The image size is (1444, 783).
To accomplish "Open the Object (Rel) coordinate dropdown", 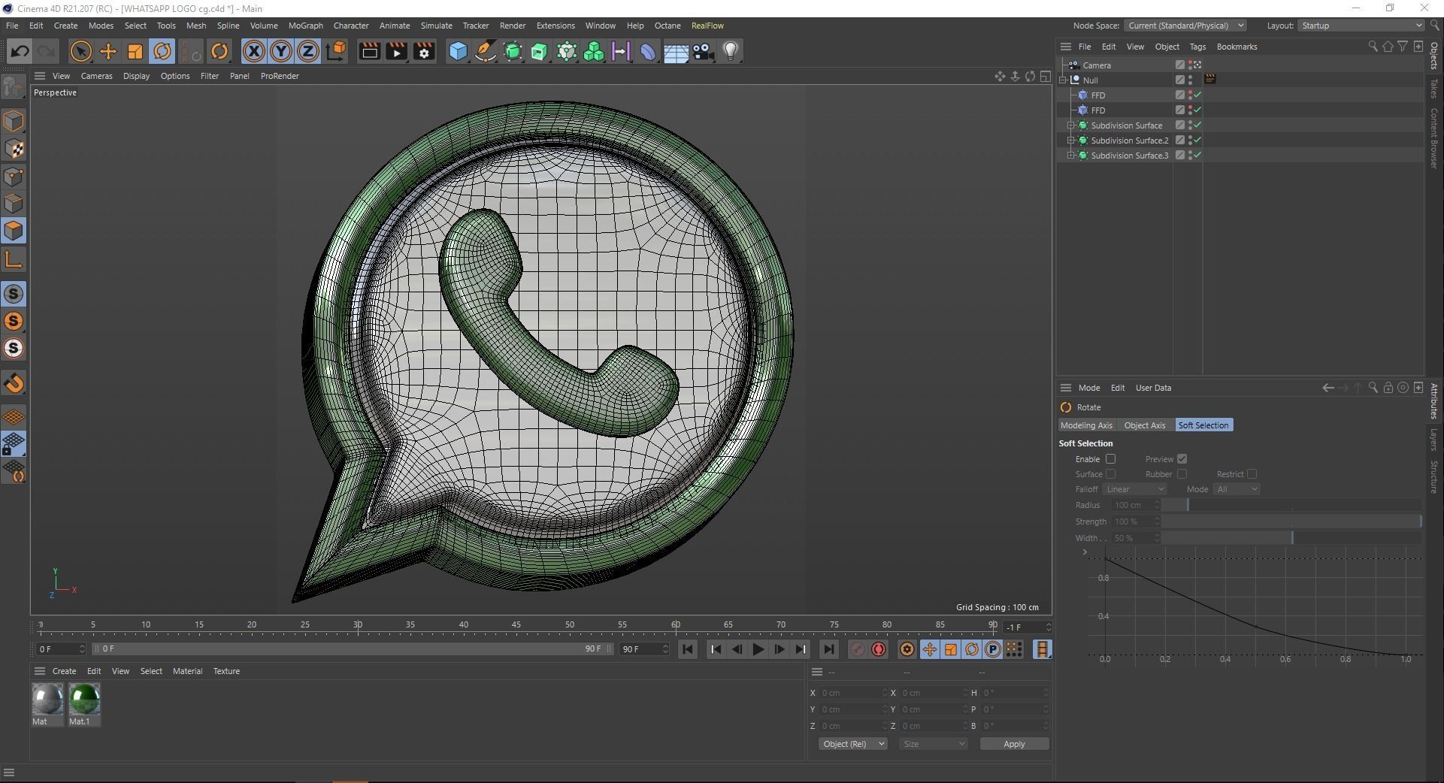I will (852, 744).
